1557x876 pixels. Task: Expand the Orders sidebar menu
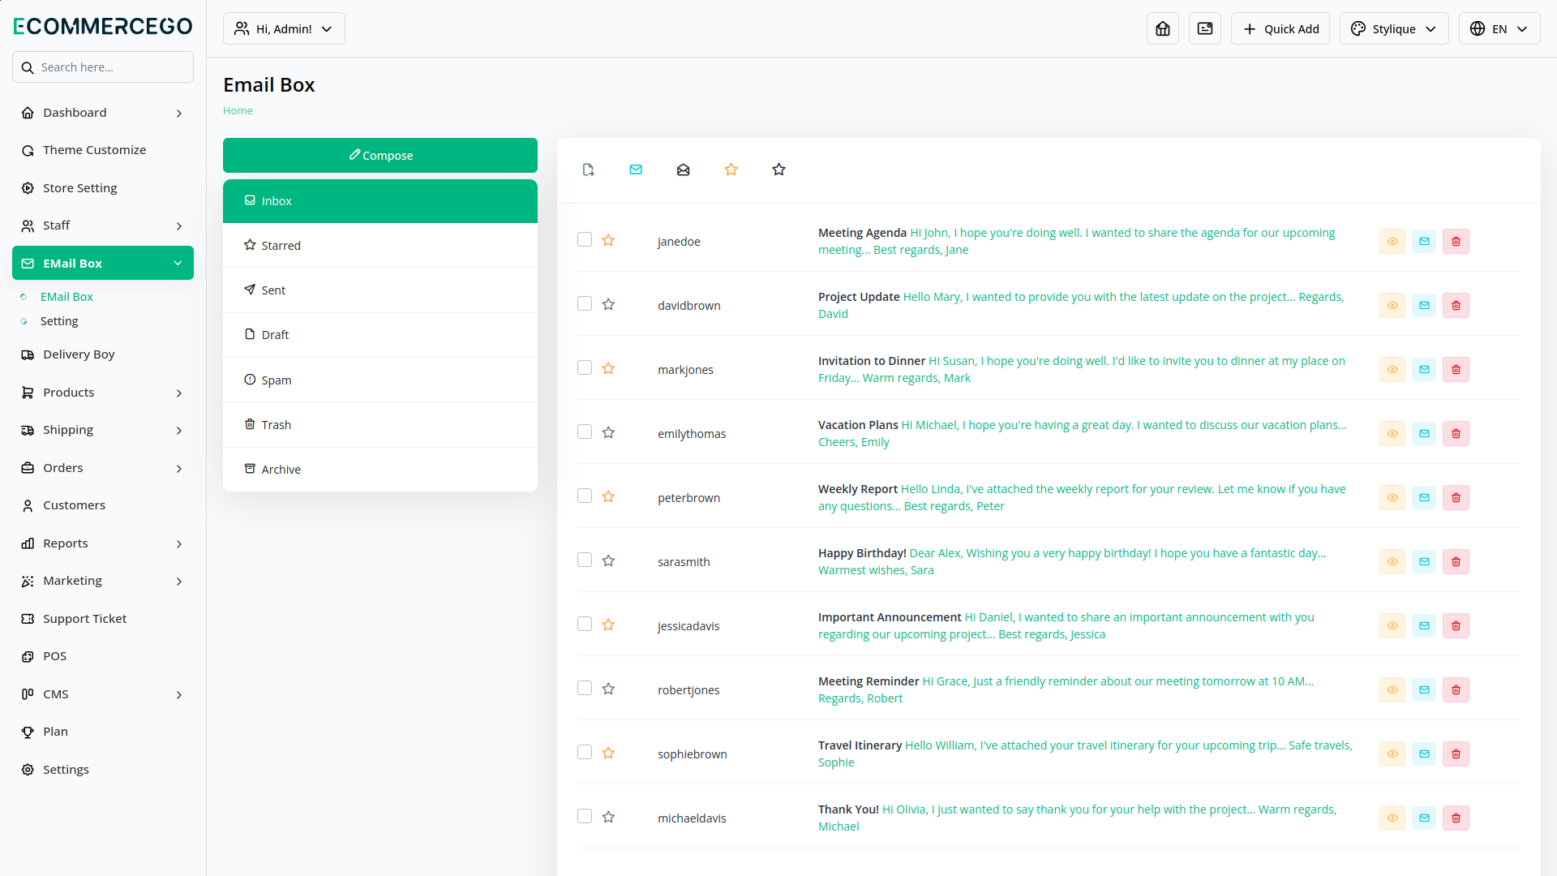click(x=103, y=468)
